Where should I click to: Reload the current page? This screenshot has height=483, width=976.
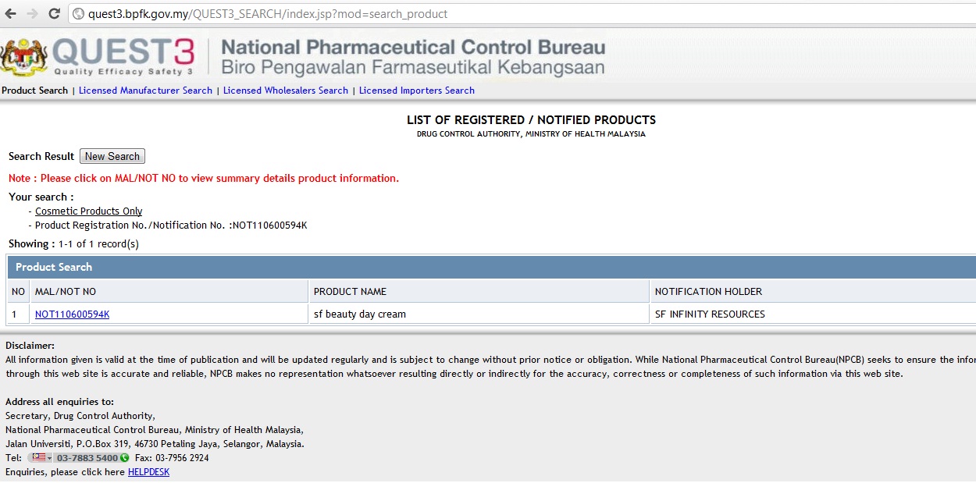tap(54, 14)
